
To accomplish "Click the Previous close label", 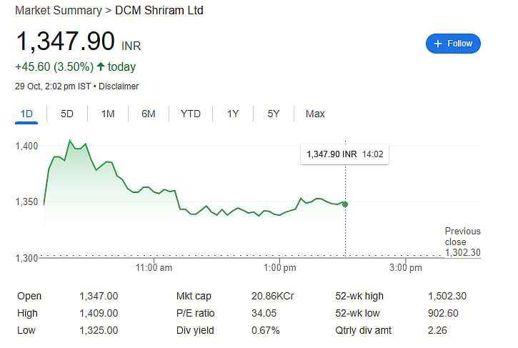I will point(463,237).
